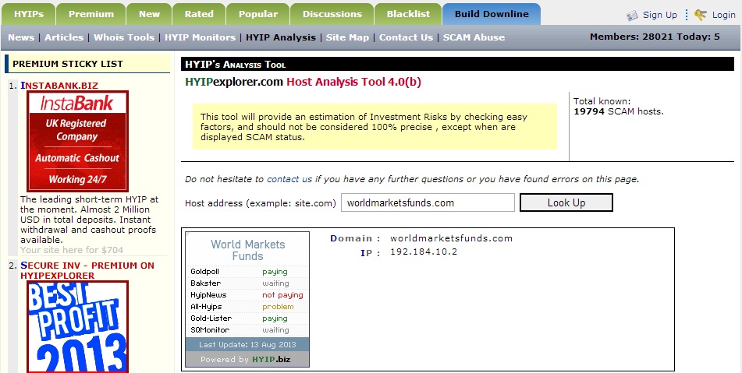This screenshot has height=373, width=742.
Task: Select HYIP Analysis menu item
Action: pos(281,37)
